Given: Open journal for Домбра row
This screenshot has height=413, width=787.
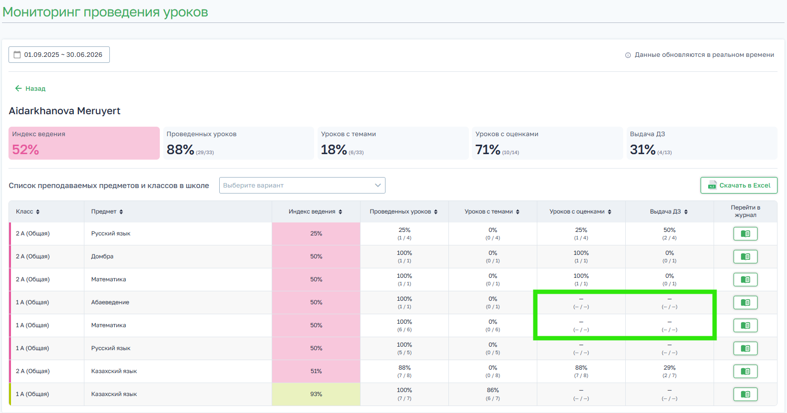Looking at the screenshot, I should tap(745, 256).
